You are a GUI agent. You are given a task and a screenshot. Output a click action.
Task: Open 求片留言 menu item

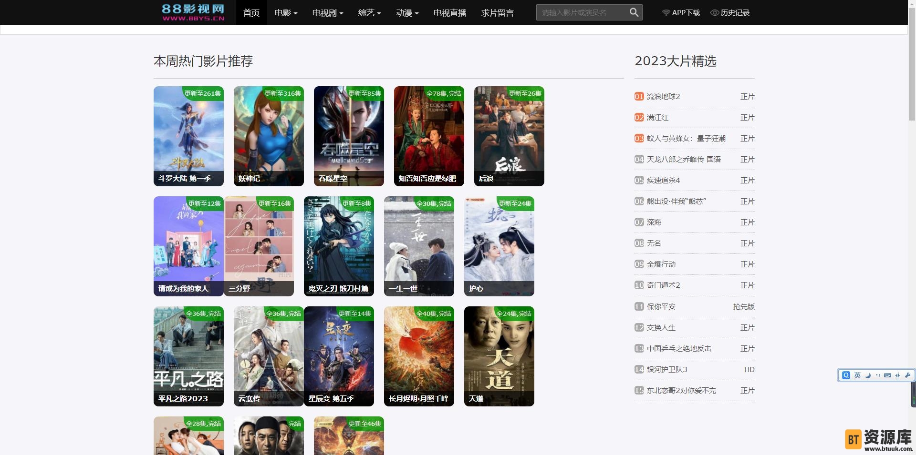click(498, 13)
